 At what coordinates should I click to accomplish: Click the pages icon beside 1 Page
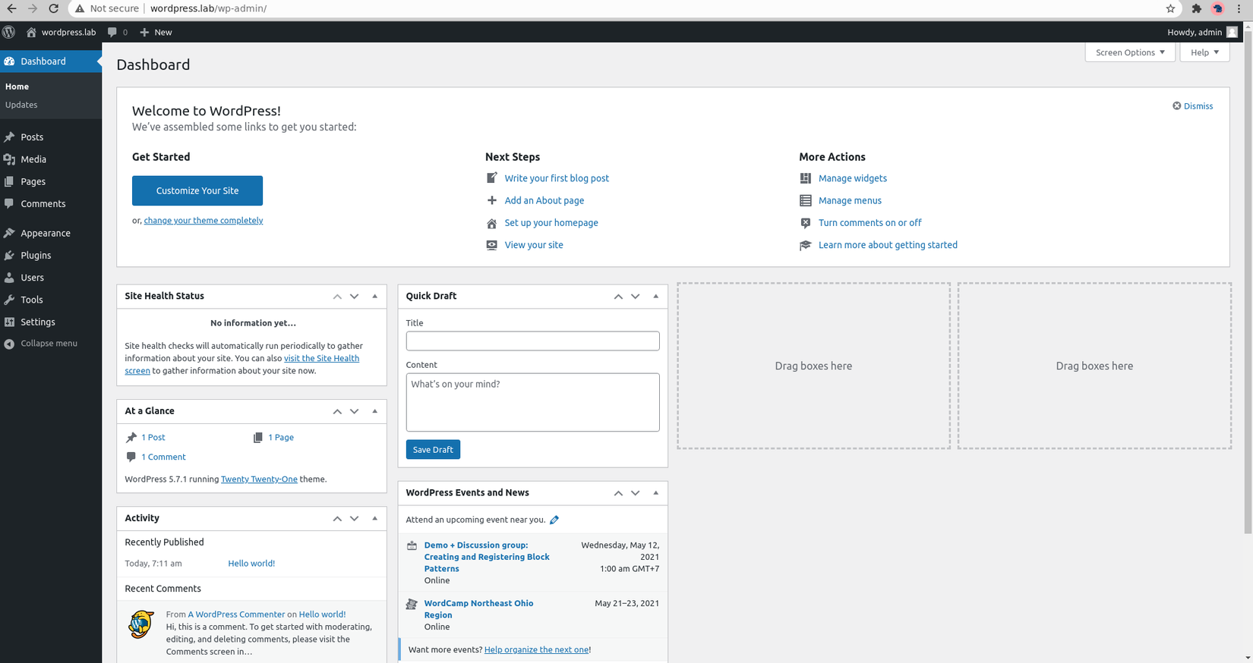[x=258, y=437]
